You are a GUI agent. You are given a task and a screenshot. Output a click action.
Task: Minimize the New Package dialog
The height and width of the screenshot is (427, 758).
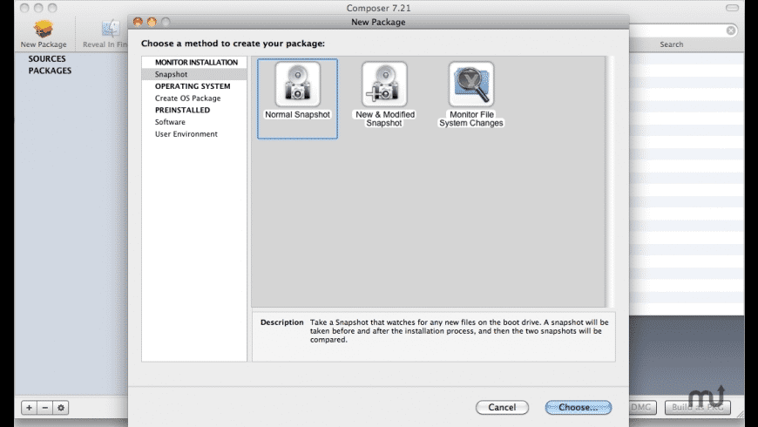click(152, 22)
